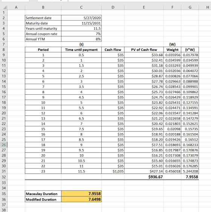Click the 0.127155 cell
The height and width of the screenshot is (212, 211).
tap(190, 103)
